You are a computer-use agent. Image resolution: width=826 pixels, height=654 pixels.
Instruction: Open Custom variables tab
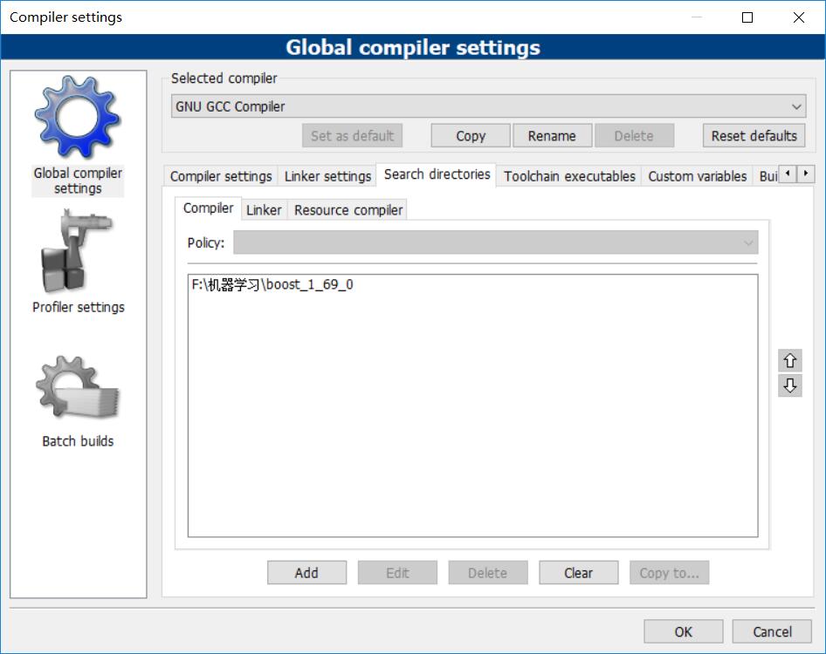pos(697,176)
